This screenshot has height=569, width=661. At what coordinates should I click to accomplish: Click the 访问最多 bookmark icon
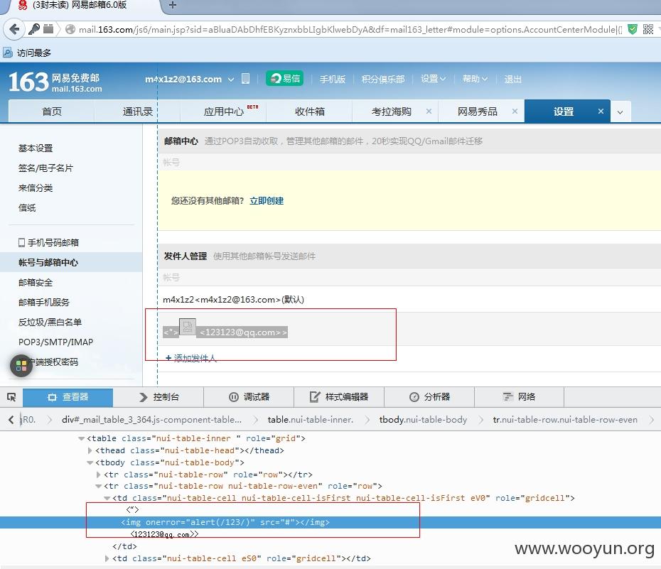click(x=8, y=53)
